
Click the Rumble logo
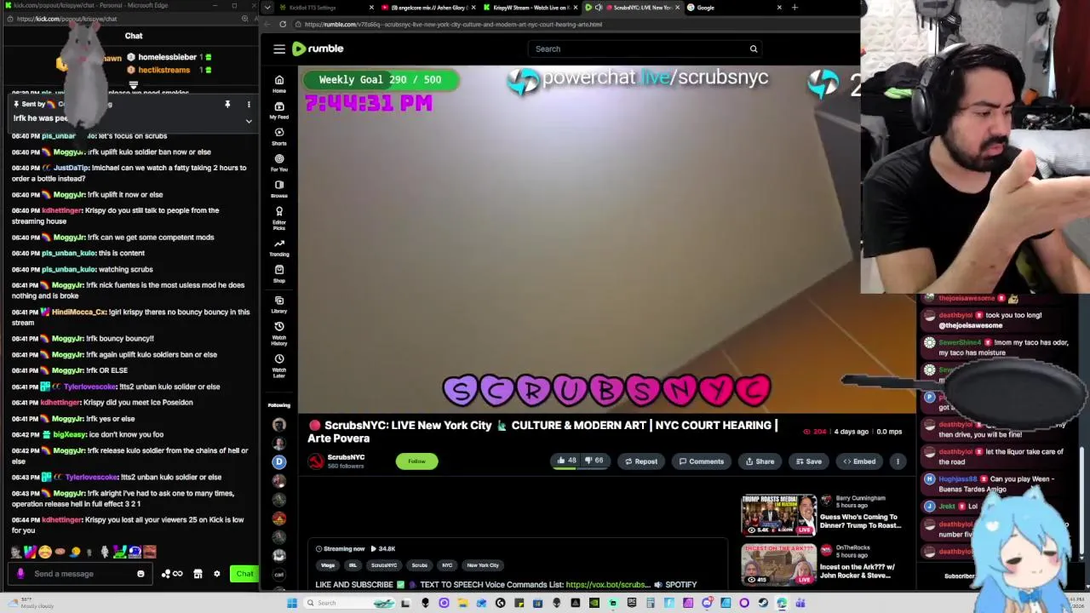[318, 49]
